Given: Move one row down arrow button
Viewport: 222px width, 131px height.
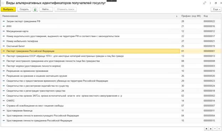Looking at the screenshot, I should [215, 129].
